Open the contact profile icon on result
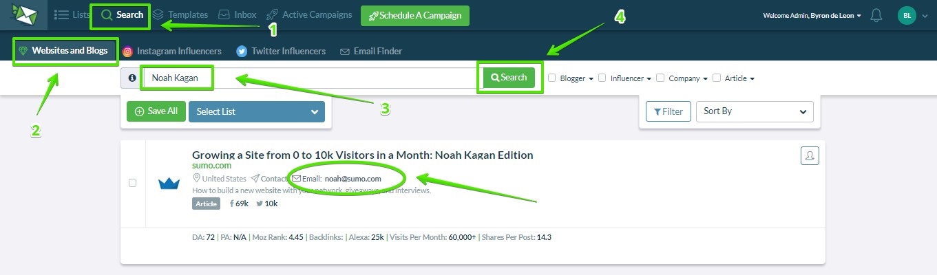 pyautogui.click(x=810, y=156)
